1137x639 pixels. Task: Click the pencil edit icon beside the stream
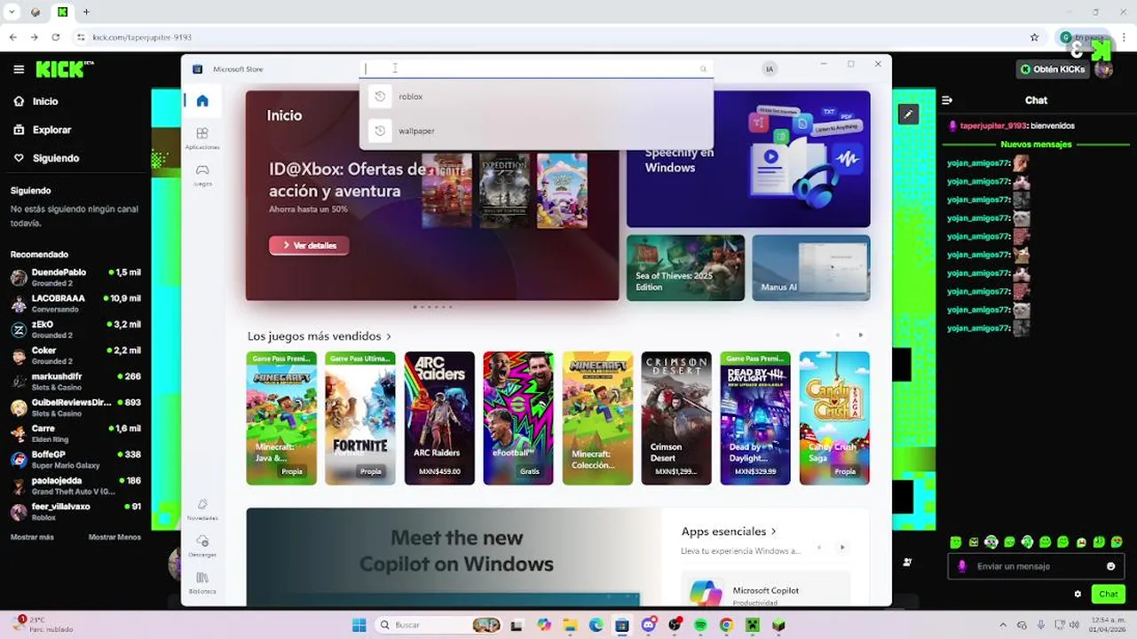coord(907,114)
